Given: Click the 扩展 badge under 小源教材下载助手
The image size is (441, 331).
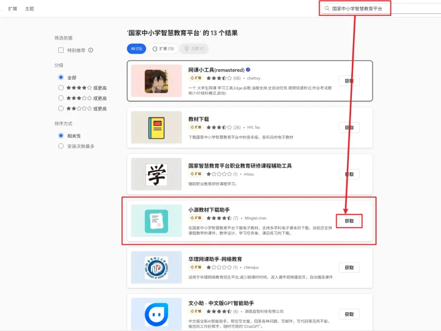Looking at the screenshot, I should pos(196,218).
